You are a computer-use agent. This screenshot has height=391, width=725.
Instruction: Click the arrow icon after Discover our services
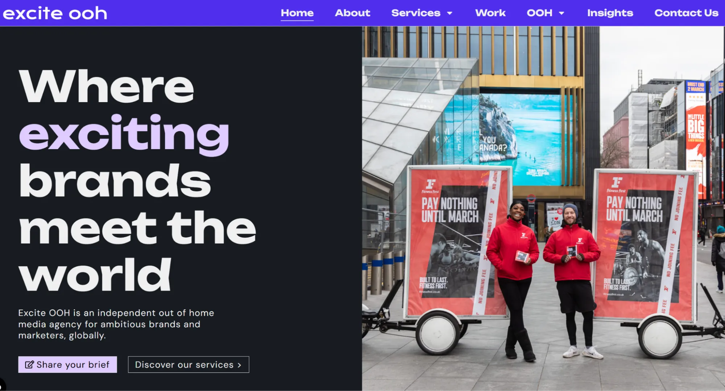(x=239, y=365)
